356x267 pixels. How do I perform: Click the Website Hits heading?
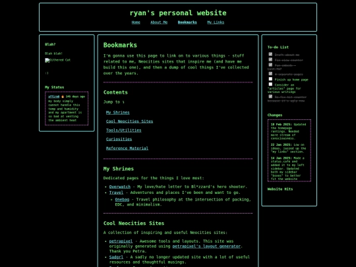pos(280,189)
